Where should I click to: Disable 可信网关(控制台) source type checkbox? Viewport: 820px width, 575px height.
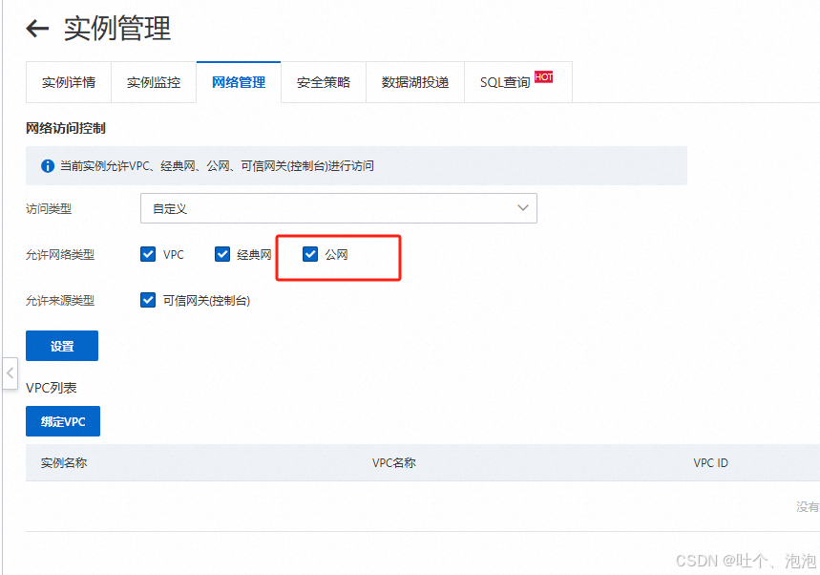click(x=148, y=299)
